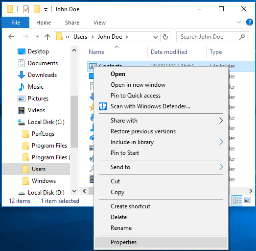256x251 pixels.
Task: Click the search magnifier icon
Action: pos(242,37)
